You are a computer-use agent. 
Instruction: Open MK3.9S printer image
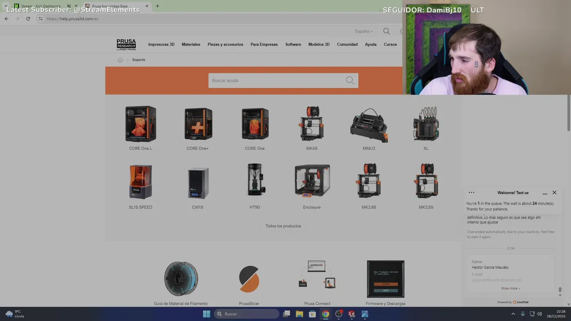pyautogui.click(x=369, y=181)
